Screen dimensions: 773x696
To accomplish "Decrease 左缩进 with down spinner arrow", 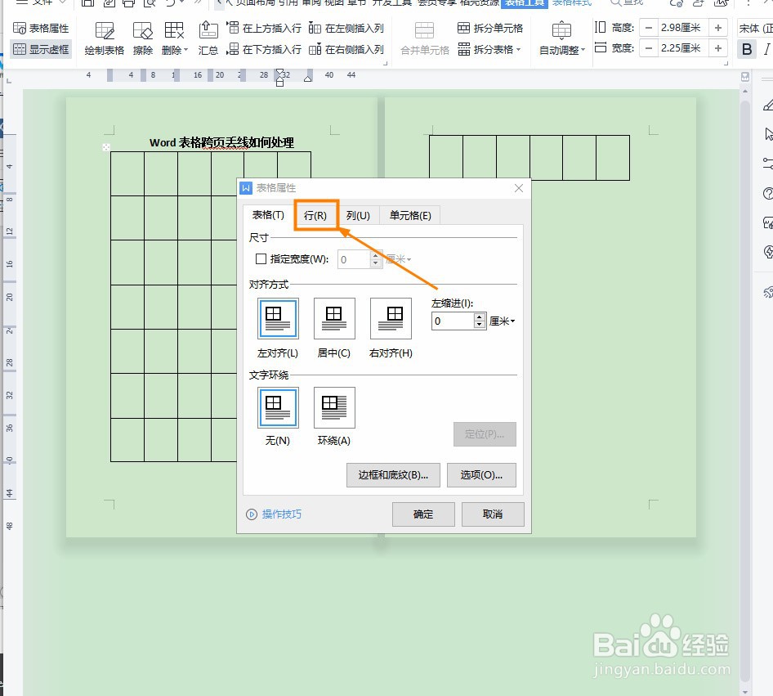I will pos(480,325).
